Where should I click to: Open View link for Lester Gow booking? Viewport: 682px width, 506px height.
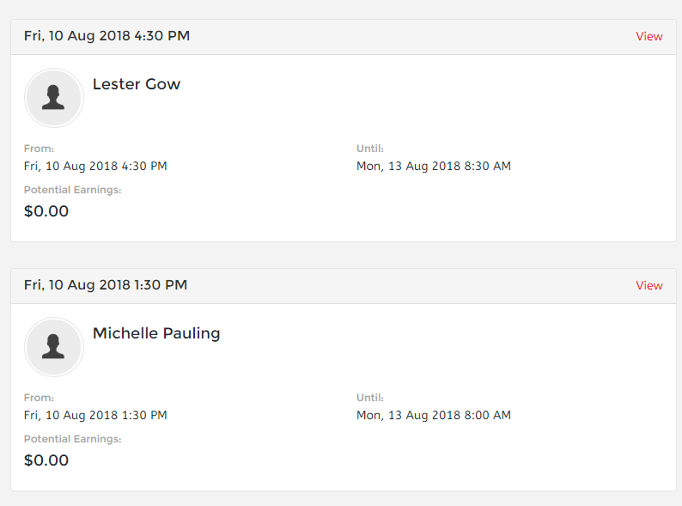click(x=649, y=36)
